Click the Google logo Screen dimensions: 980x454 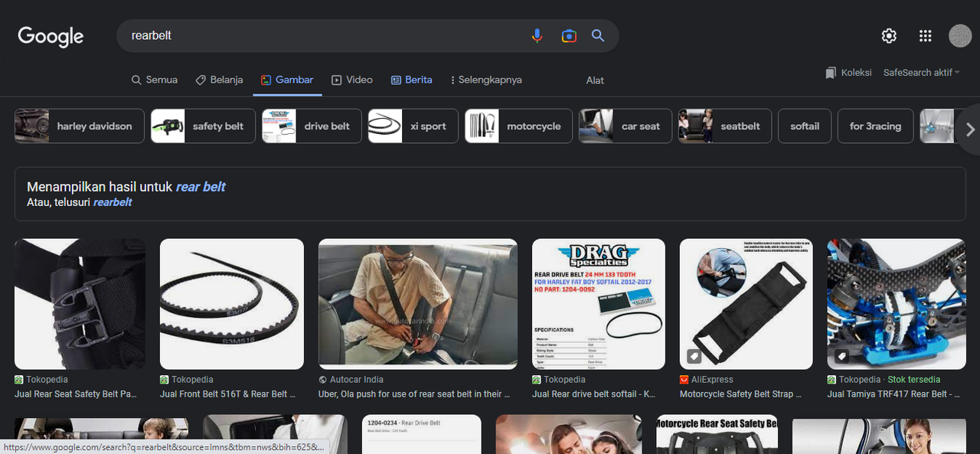(51, 36)
